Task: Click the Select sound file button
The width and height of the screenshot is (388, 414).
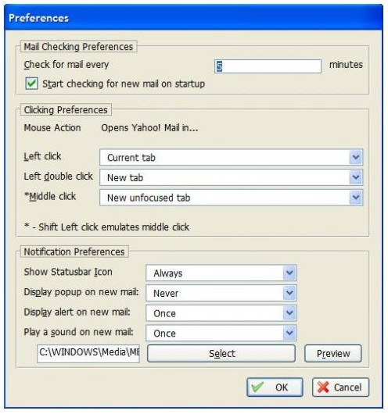Action: pos(221,353)
